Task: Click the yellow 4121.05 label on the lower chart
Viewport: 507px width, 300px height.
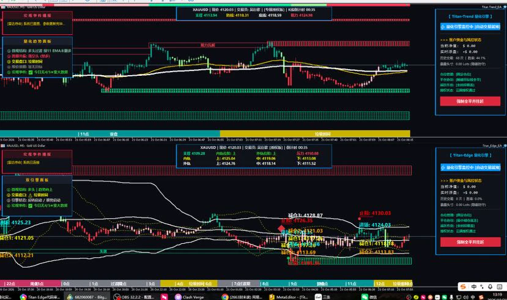Action: pyautogui.click(x=17, y=238)
